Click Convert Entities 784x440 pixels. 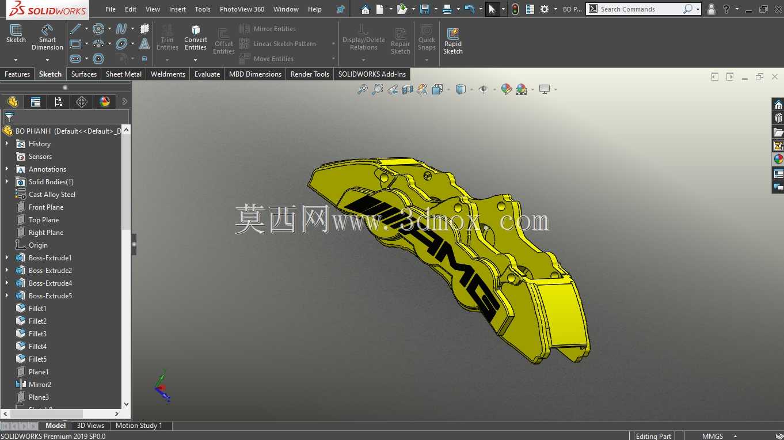coord(196,37)
